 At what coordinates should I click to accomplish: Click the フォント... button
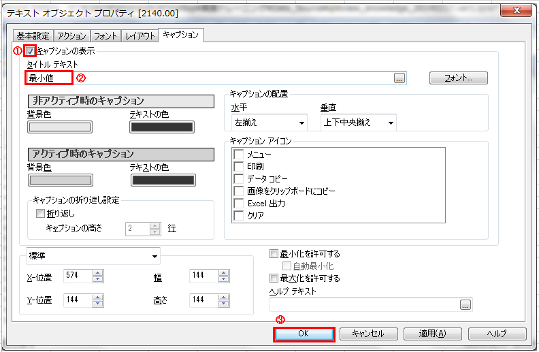pos(458,78)
